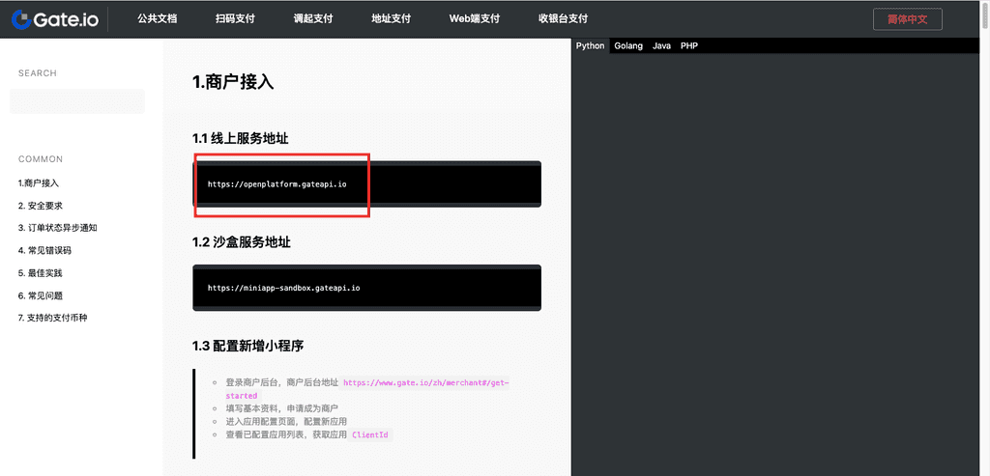Viewport: 990px width, 476px height.
Task: Open 2. 安全要求 sidebar section
Action: 41,206
